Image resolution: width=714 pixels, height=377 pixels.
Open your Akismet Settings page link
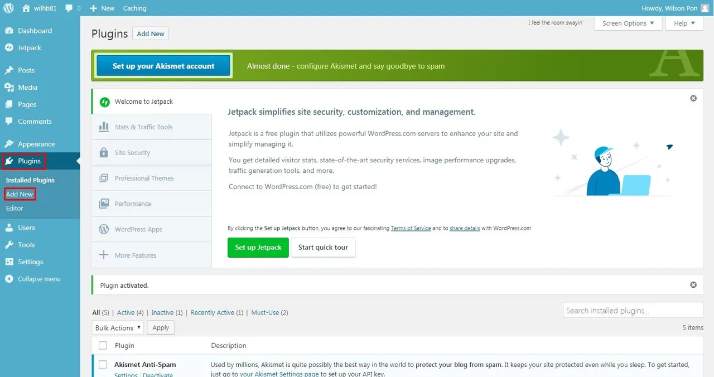(279, 374)
